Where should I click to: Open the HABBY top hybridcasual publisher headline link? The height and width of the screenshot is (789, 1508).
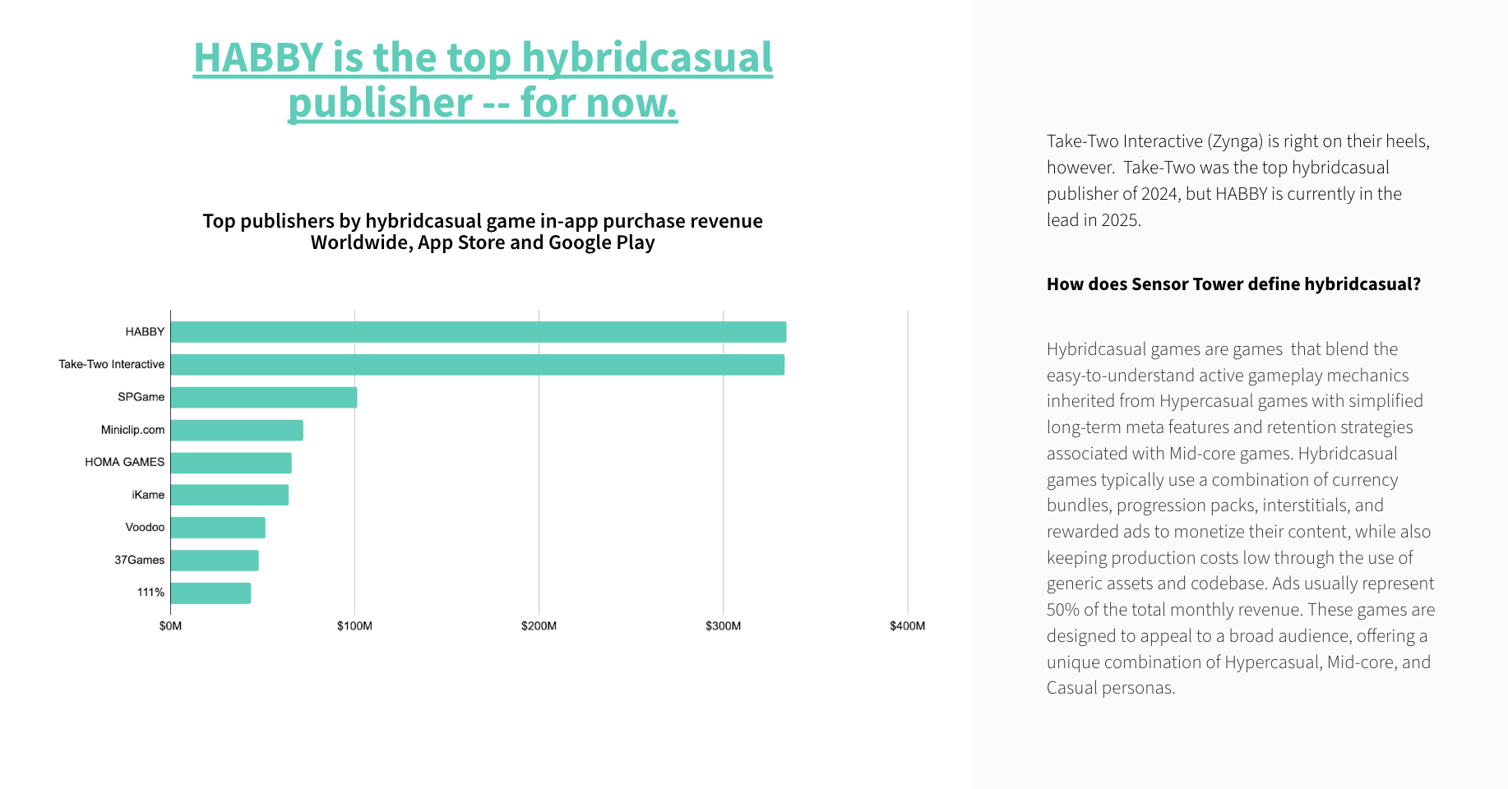(x=483, y=80)
